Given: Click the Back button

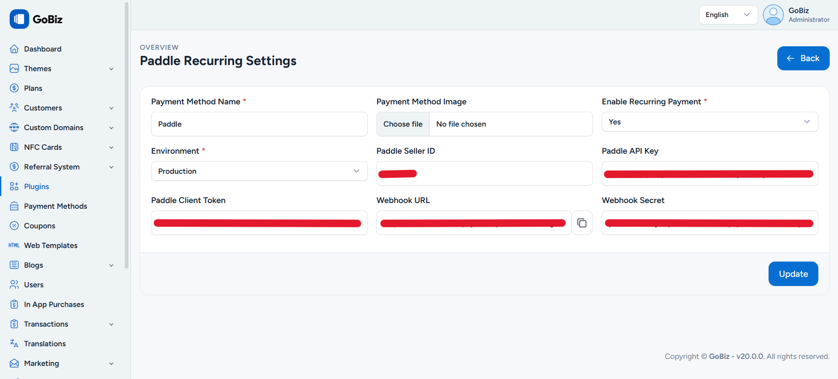Looking at the screenshot, I should pyautogui.click(x=803, y=58).
